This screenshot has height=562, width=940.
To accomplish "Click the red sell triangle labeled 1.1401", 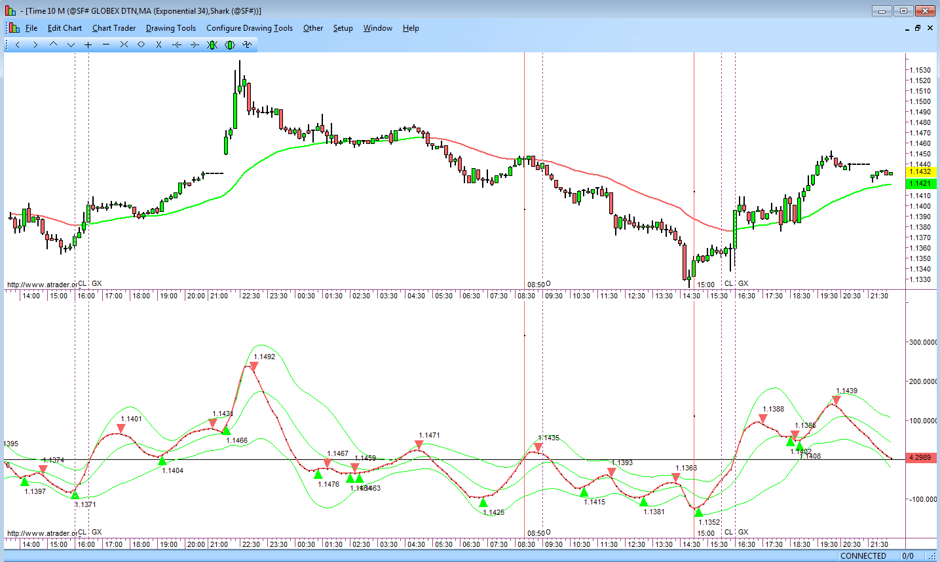I will coord(121,429).
